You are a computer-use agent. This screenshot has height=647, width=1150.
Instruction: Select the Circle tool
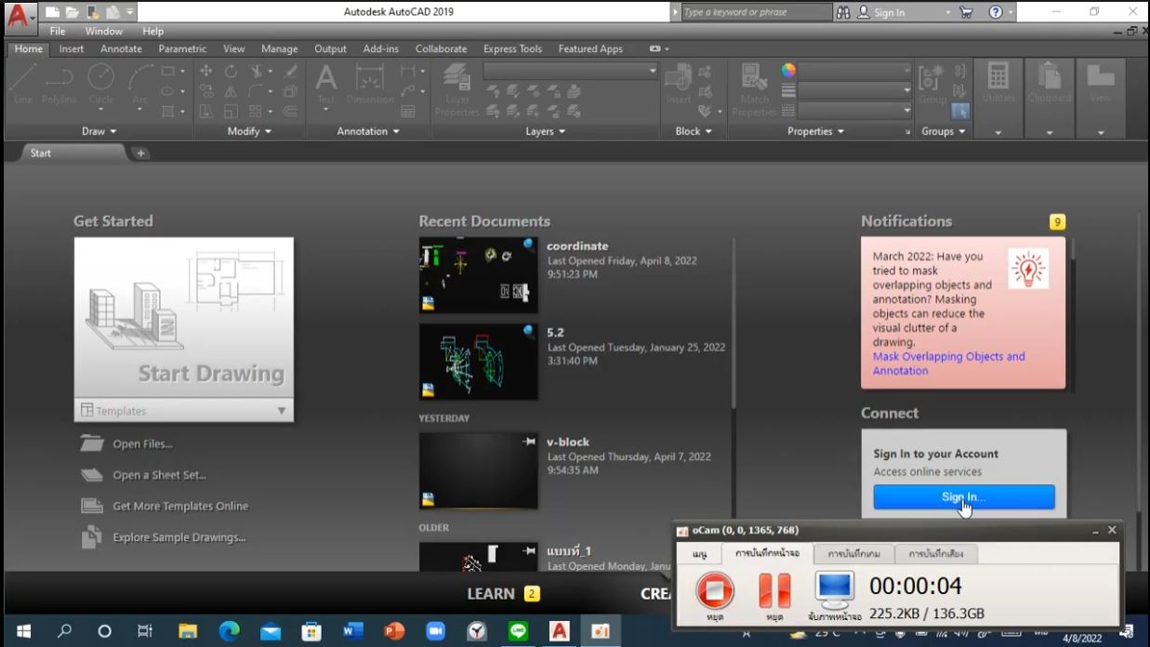click(101, 85)
